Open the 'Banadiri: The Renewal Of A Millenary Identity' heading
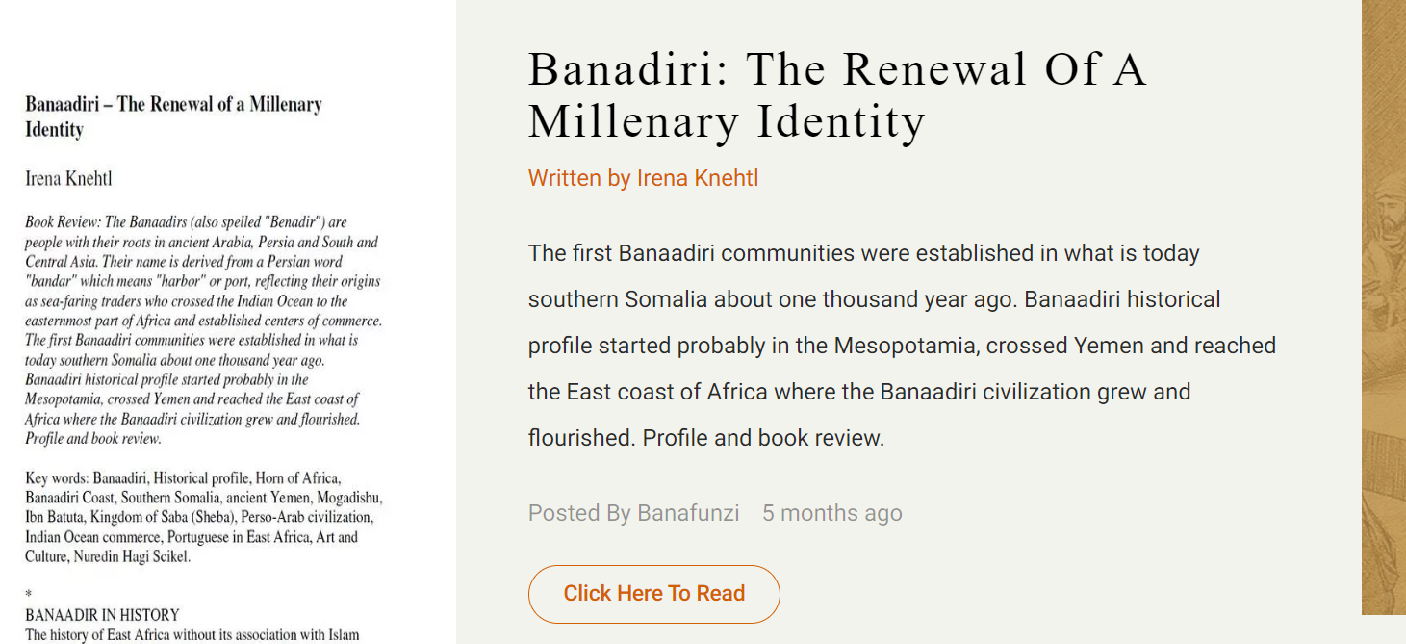 [837, 95]
